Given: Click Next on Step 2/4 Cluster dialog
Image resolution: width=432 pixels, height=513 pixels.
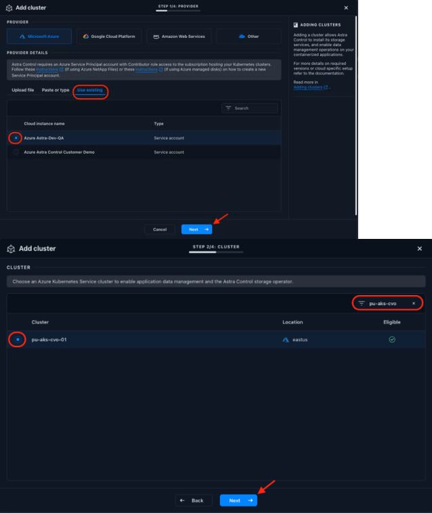Looking at the screenshot, I should (x=238, y=500).
